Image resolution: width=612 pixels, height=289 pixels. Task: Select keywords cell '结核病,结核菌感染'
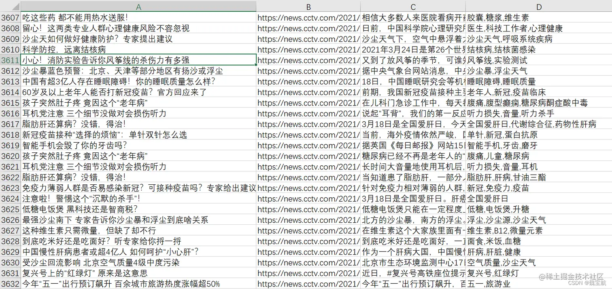539,50
